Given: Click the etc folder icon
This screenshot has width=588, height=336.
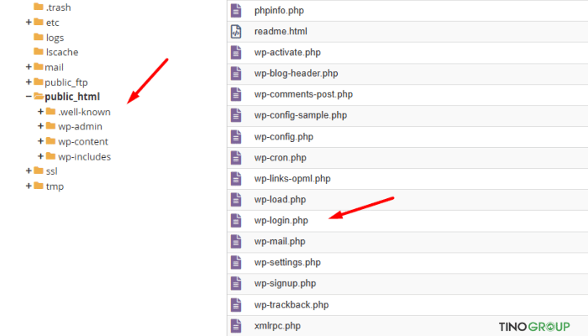Looking at the screenshot, I should tap(39, 22).
